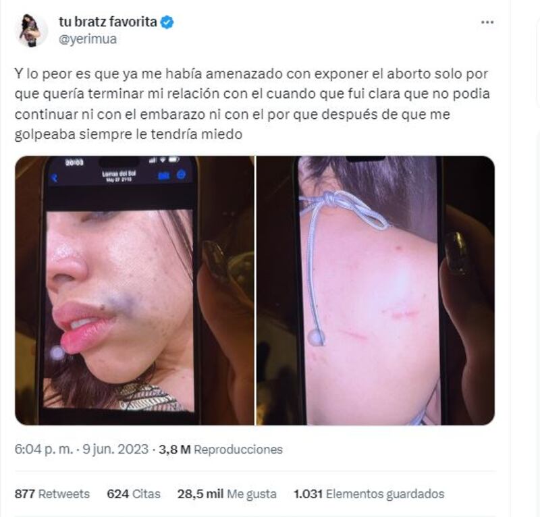The height and width of the screenshot is (517, 540).
Task: Click the tweet text paragraph
Action: pos(252,104)
